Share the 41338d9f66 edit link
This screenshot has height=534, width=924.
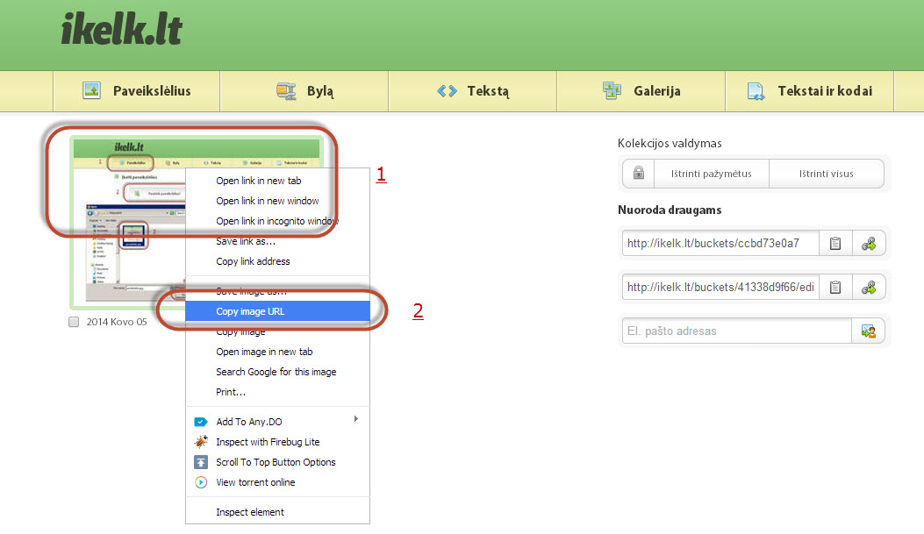point(869,288)
